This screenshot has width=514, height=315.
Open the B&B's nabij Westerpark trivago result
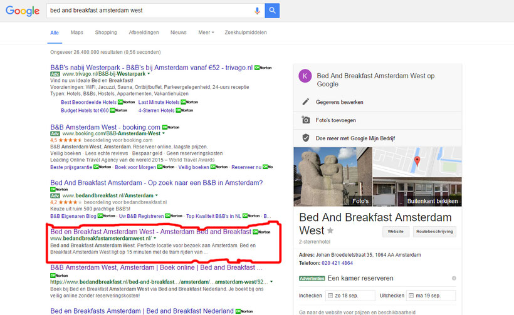[152, 68]
